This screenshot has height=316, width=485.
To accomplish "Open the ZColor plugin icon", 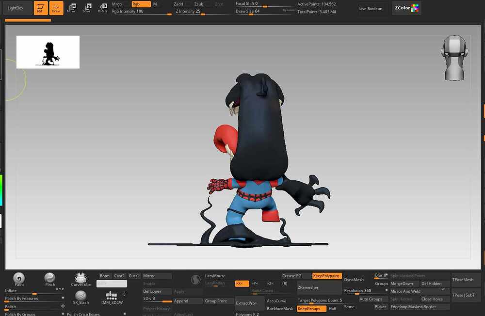I will [406, 8].
